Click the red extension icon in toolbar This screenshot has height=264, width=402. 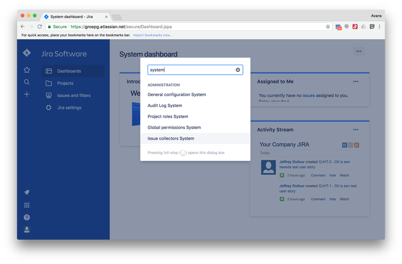[355, 27]
